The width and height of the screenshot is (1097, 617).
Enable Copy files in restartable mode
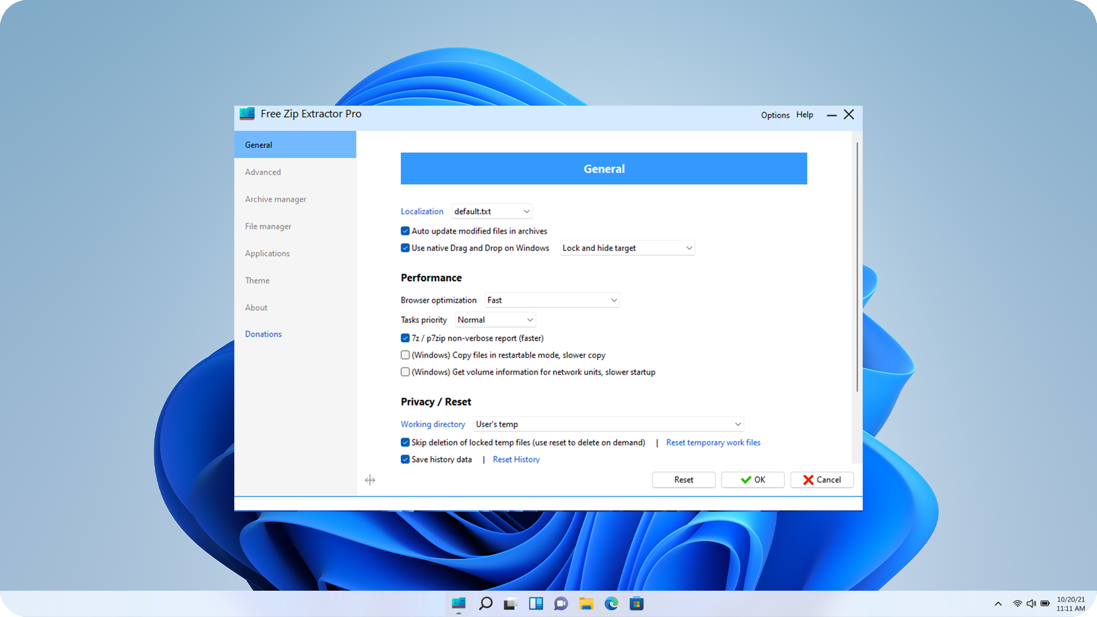[405, 355]
